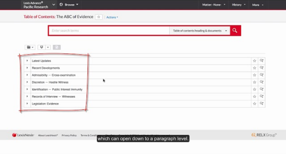Open the Actions dropdown
The image size is (286, 154).
click(112, 17)
